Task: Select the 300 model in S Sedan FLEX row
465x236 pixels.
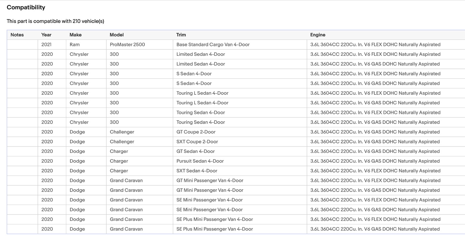Action: coord(114,74)
